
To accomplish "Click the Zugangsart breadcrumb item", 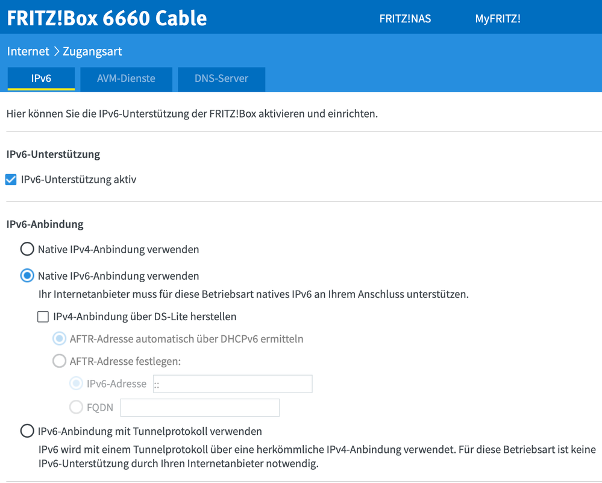I will (x=92, y=51).
